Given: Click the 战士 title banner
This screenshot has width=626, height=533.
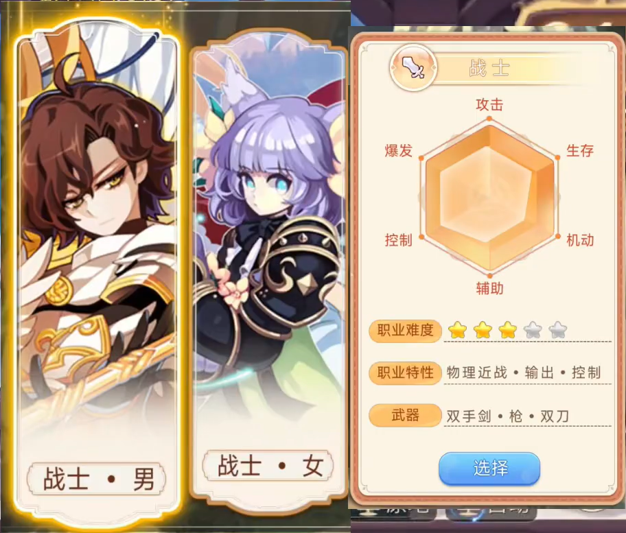Looking at the screenshot, I should click(x=489, y=68).
